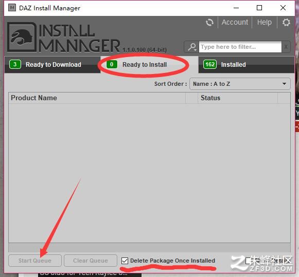Uncheck Delete Package Once Installed
The height and width of the screenshot is (277, 299).
125,261
